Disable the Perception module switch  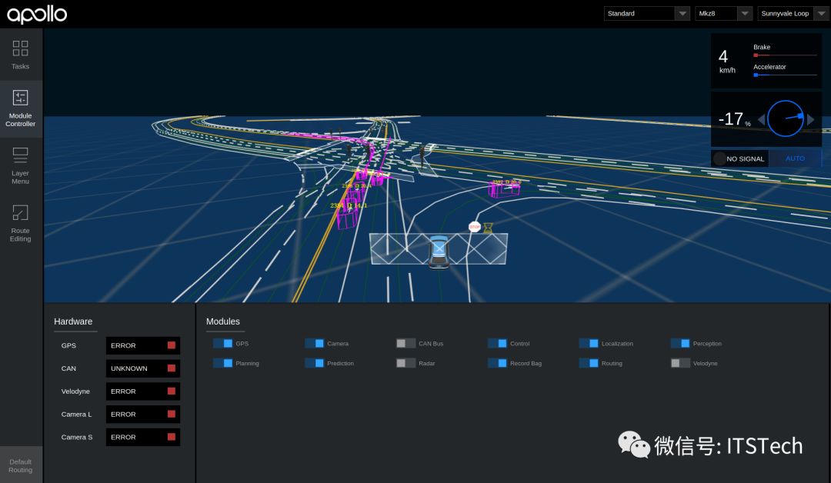click(680, 344)
